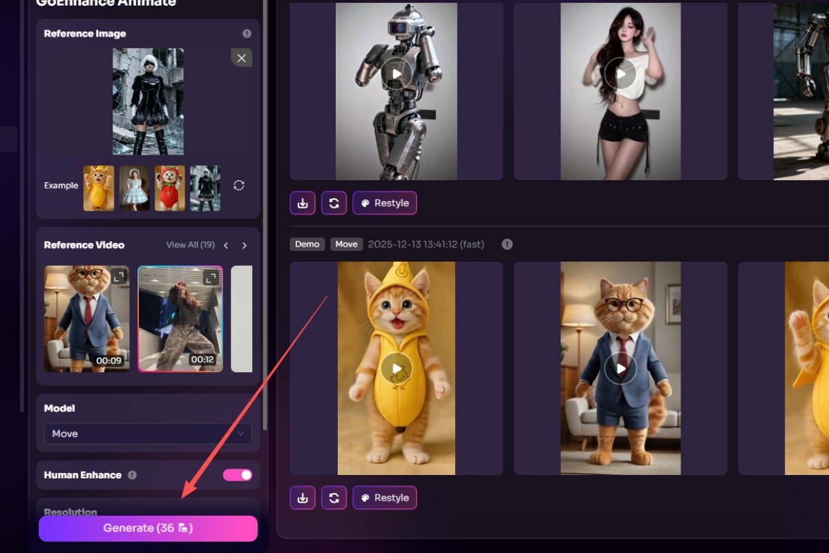Expand the dancing girl reference video
Image resolution: width=829 pixels, height=553 pixels.
pyautogui.click(x=211, y=278)
